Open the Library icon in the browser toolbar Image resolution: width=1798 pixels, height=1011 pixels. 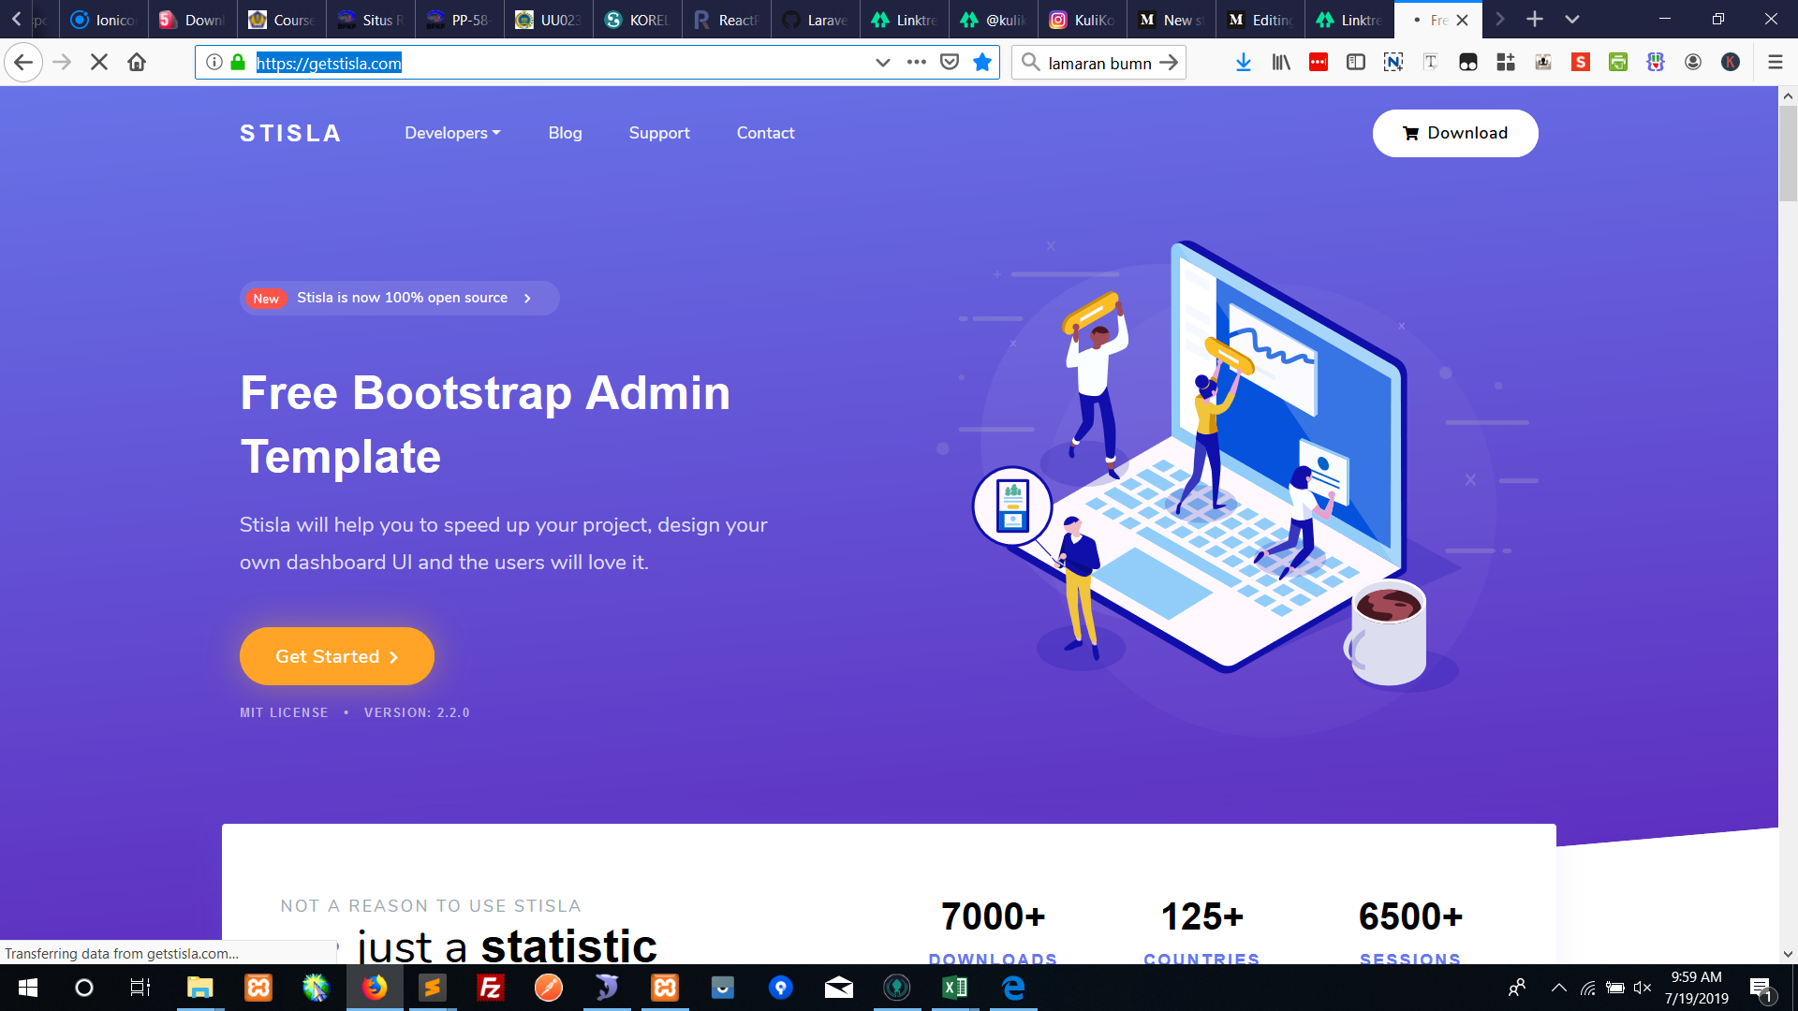(x=1281, y=62)
